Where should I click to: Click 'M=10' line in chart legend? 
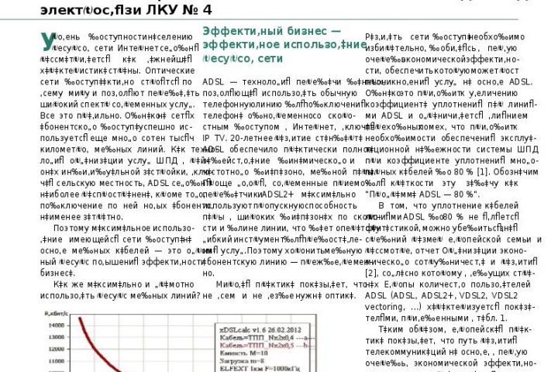pos(244,353)
